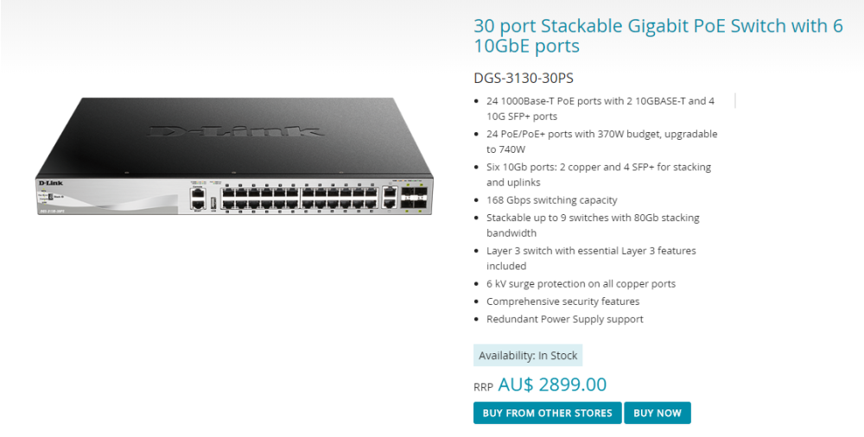Viewport: 864px width, 437px height.
Task: Click the Redundant Power Supply support bullet
Action: (564, 319)
